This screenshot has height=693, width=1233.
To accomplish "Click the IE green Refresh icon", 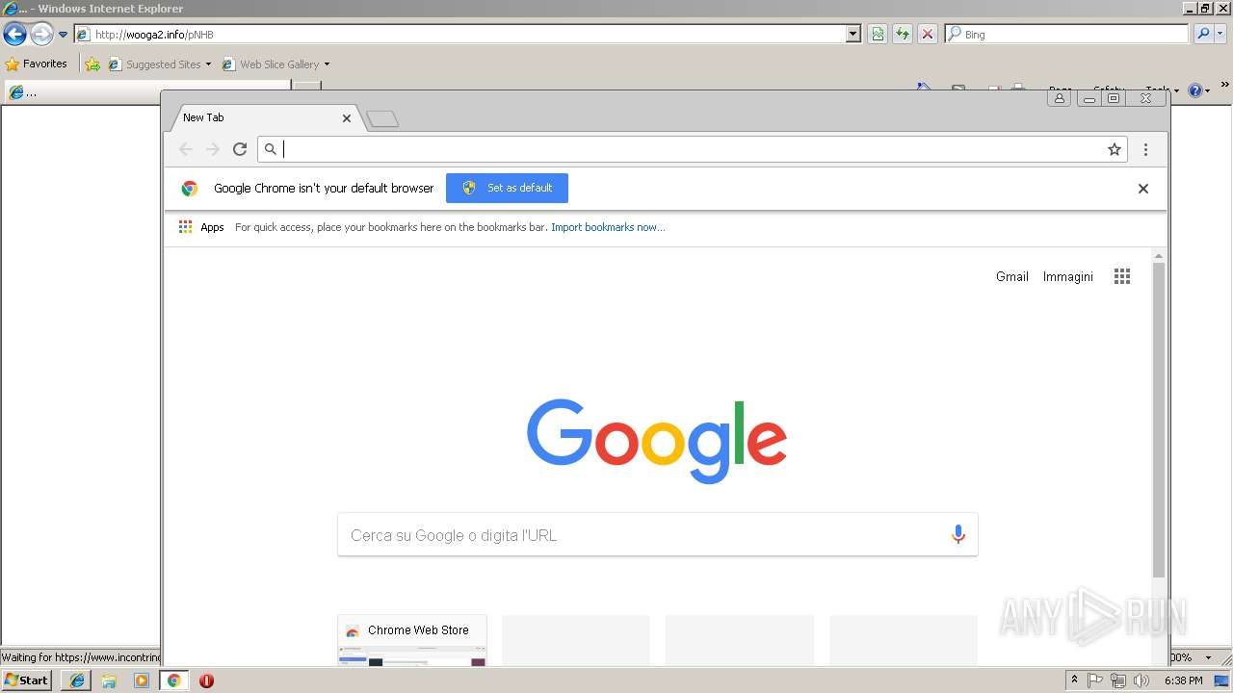I will click(x=903, y=35).
